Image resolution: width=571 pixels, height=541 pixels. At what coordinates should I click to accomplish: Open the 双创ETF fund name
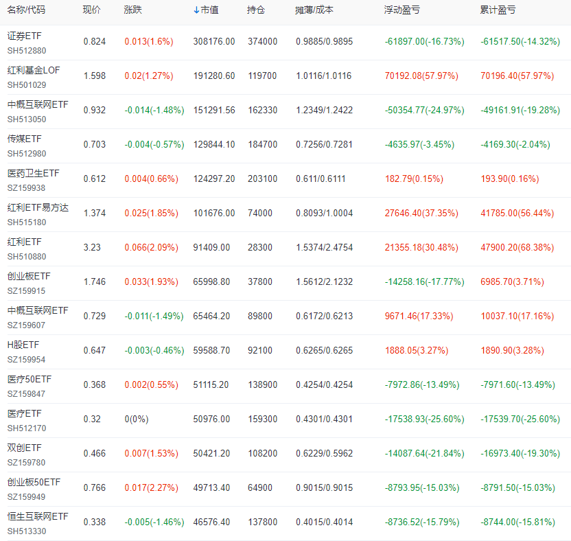point(25,448)
